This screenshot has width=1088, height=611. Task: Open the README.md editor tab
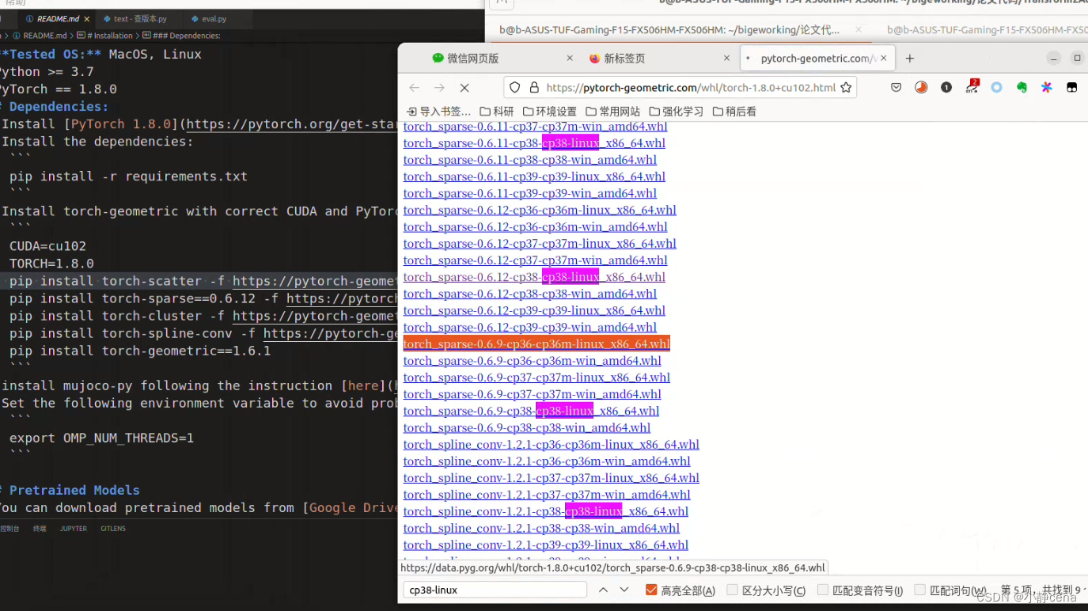(x=58, y=19)
